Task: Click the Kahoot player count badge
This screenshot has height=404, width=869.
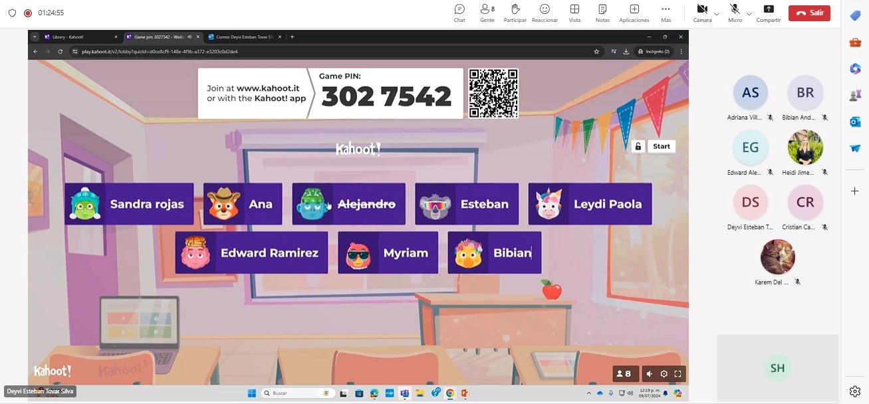Action: tap(624, 373)
